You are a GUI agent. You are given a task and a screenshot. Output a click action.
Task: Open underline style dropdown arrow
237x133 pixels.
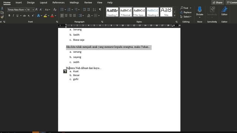21,16
